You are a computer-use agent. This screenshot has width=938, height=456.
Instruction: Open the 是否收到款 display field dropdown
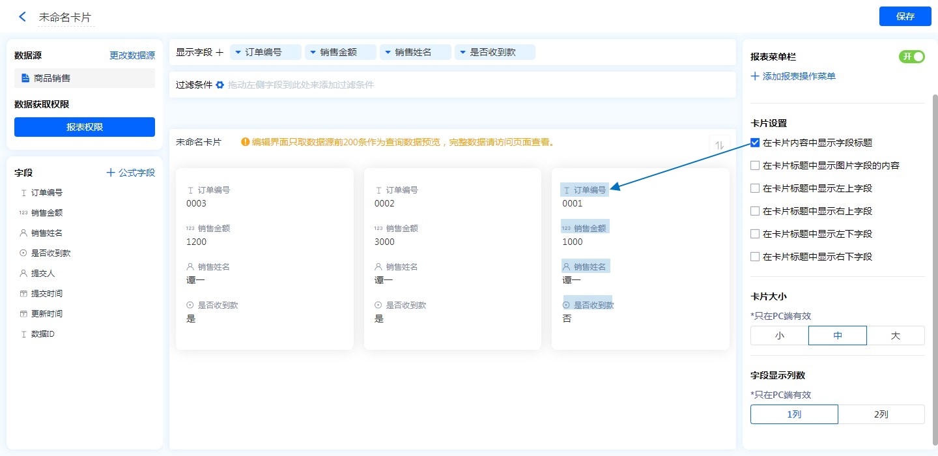point(462,52)
